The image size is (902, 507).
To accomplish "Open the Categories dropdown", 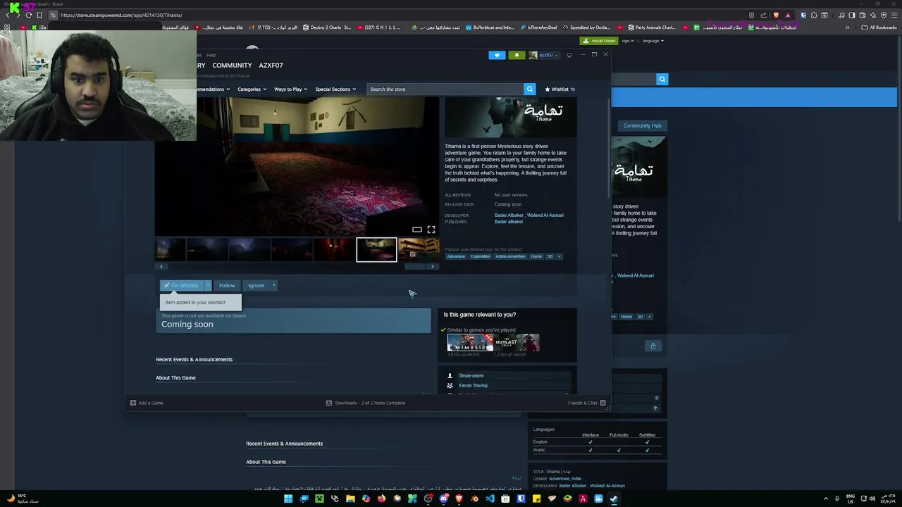I will click(252, 89).
